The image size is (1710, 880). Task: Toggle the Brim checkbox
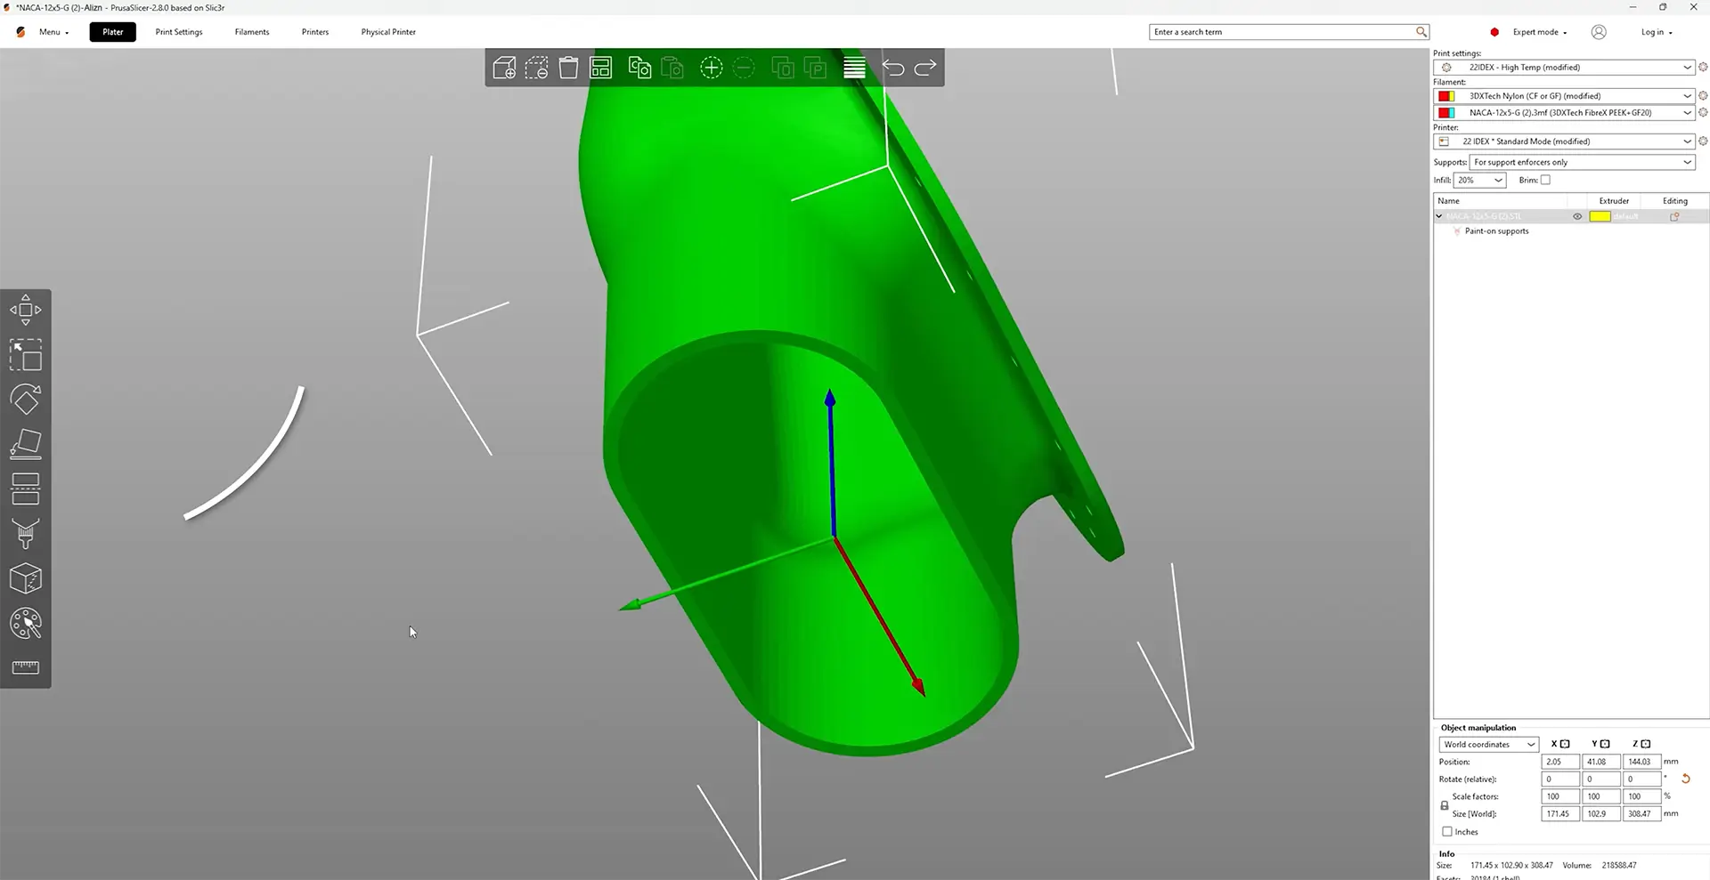(1545, 180)
